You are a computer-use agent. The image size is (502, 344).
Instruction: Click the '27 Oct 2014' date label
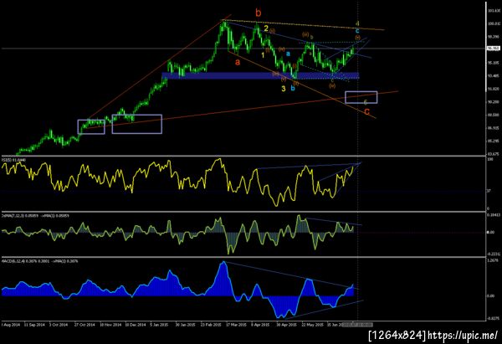(x=85, y=325)
